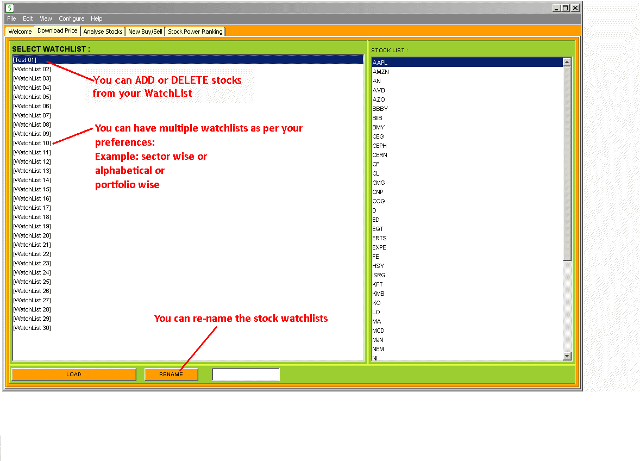Screen dimensions: 640x461
Task: Select COG in the stock list
Action: [x=467, y=201]
